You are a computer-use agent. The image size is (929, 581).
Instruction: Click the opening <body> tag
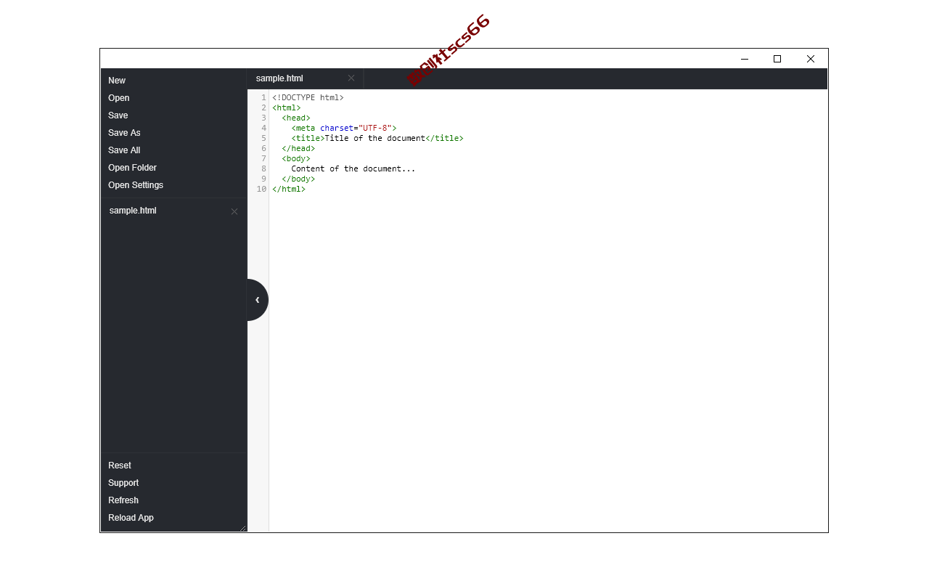click(296, 158)
